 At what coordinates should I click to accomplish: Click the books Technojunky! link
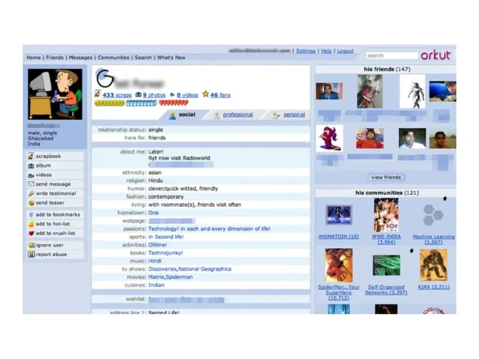(166, 253)
